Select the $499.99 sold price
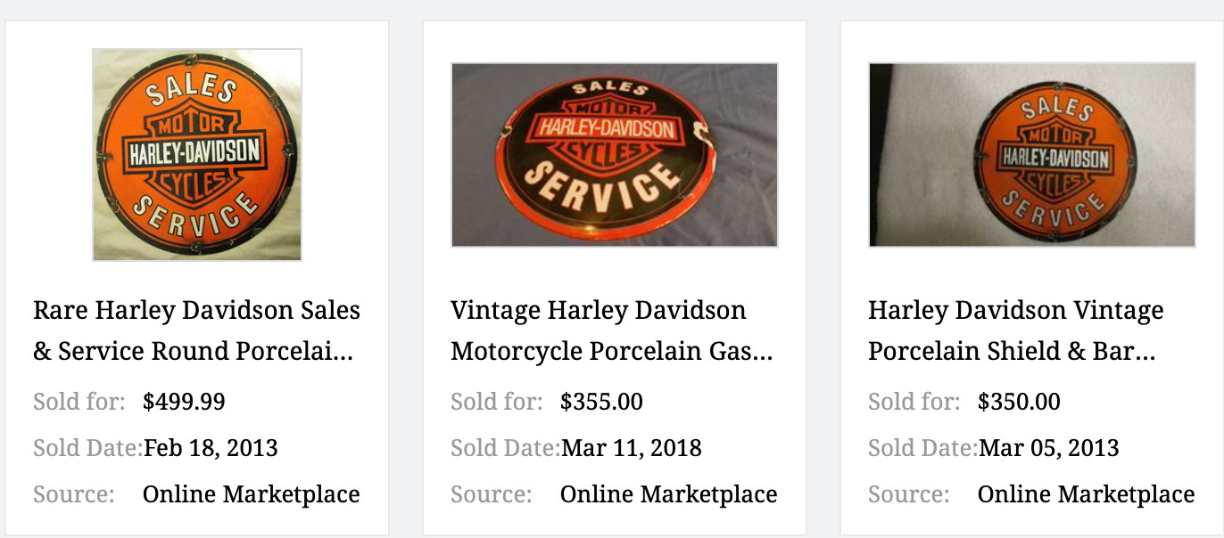 (182, 402)
